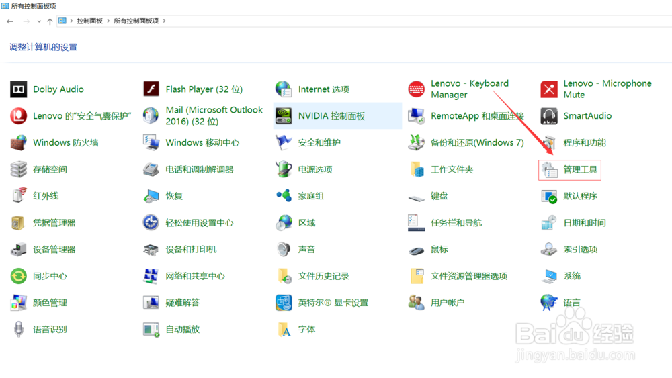
Task: Click the RemoteApp 和桌面连接 icon
Action: tap(416, 116)
